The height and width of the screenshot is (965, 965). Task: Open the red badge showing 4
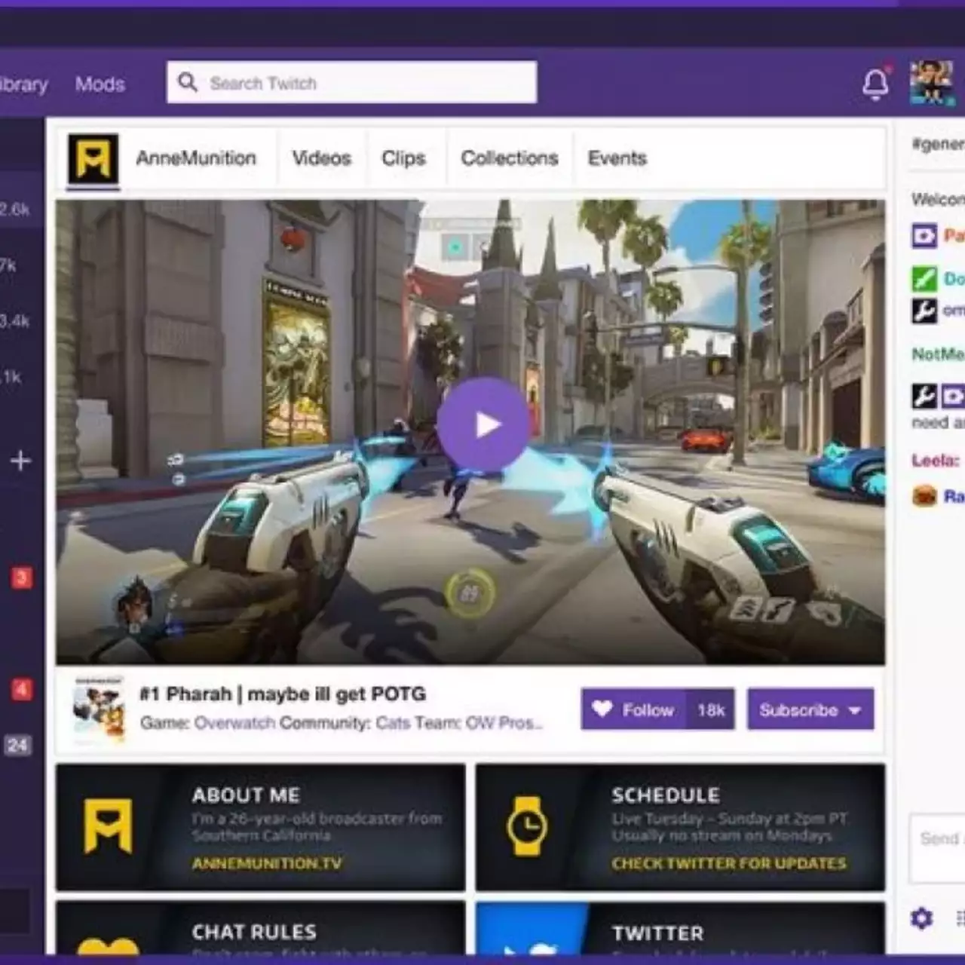point(21,689)
